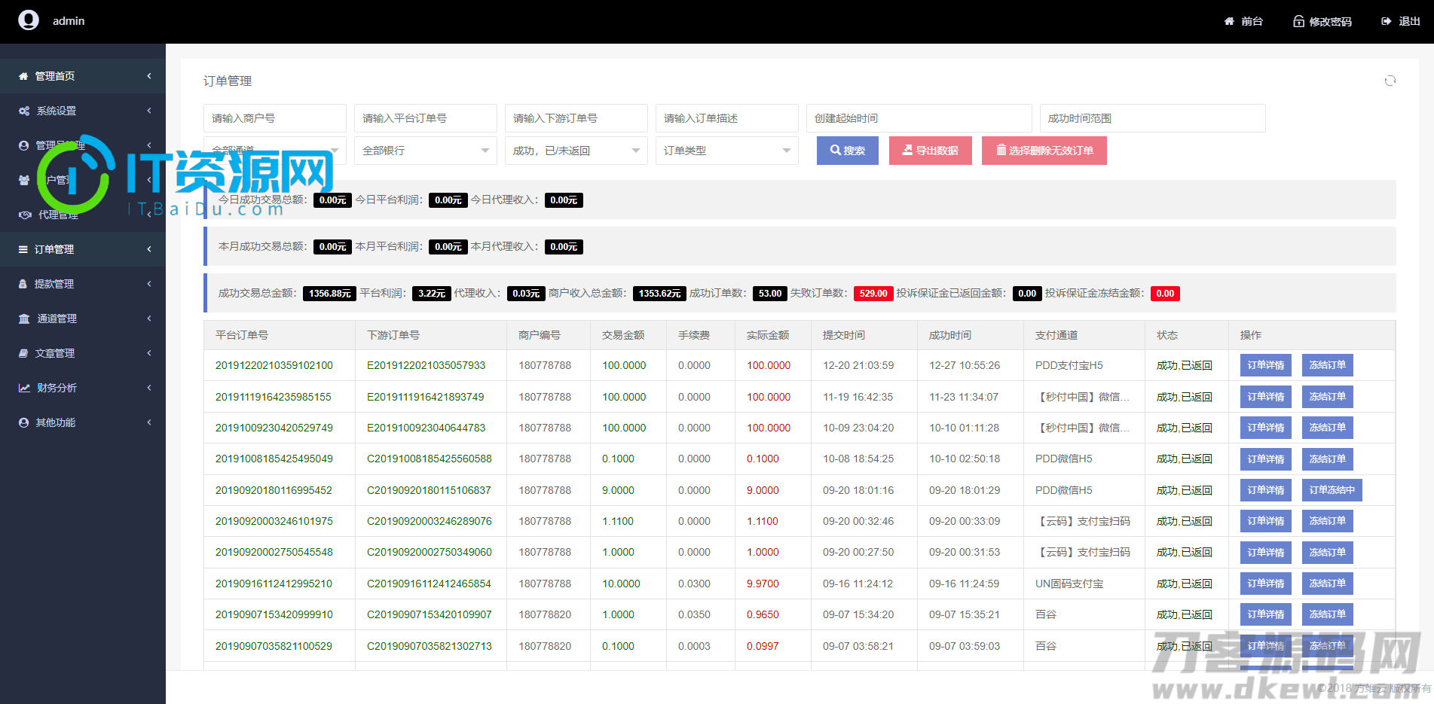1434x704 pixels.
Task: Focus the 请输入平台订单号 input field
Action: coord(426,118)
